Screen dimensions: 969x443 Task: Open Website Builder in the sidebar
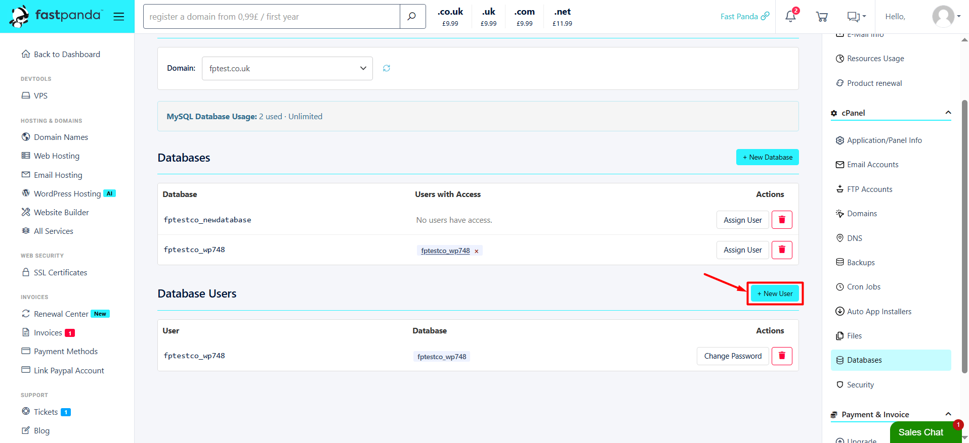55,212
